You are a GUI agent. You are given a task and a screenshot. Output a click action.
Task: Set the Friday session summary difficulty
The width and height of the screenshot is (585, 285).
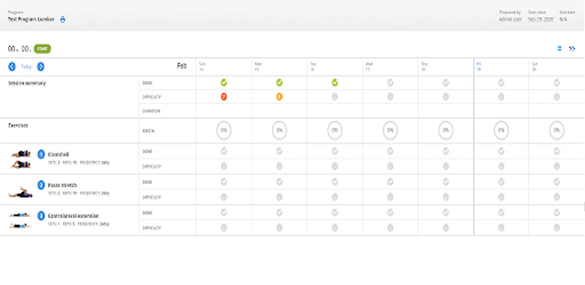(501, 97)
